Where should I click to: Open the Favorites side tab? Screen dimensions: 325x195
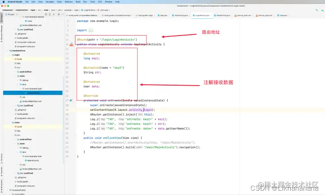(x=1, y=171)
